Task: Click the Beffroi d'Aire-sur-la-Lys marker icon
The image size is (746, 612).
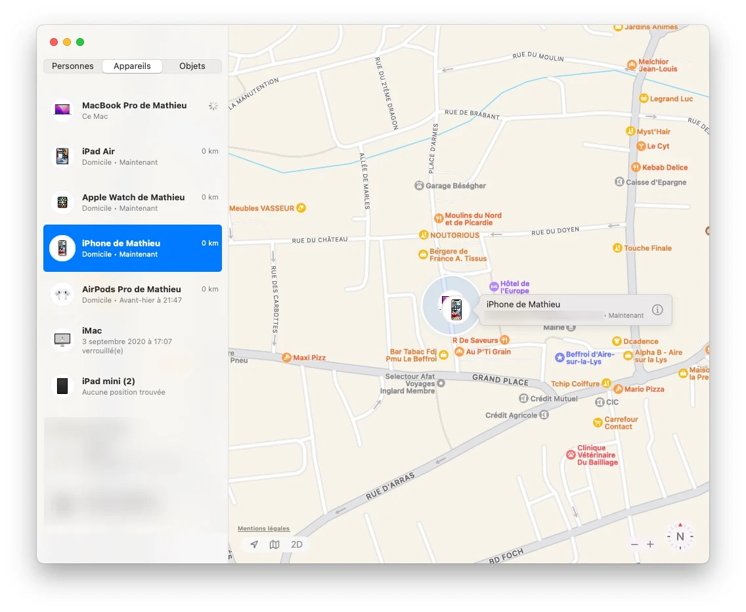Action: [x=560, y=357]
